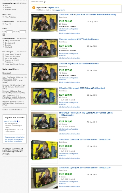The height and width of the screenshot is (193, 124).
Task: Submit the price range with the arrow button
Action: [x=4, y=35]
